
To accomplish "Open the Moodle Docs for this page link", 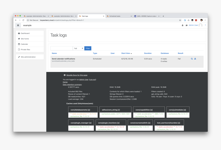I will pos(77,75).
